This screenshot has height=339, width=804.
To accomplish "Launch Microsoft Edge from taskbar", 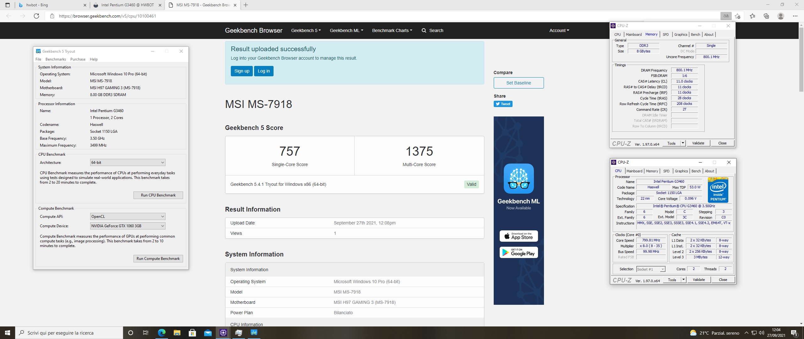I will (161, 333).
